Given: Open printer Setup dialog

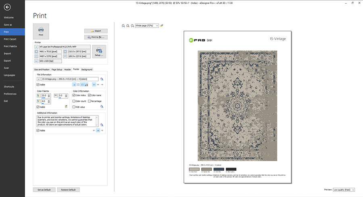Looking at the screenshot, I should pyautogui.click(x=99, y=52).
